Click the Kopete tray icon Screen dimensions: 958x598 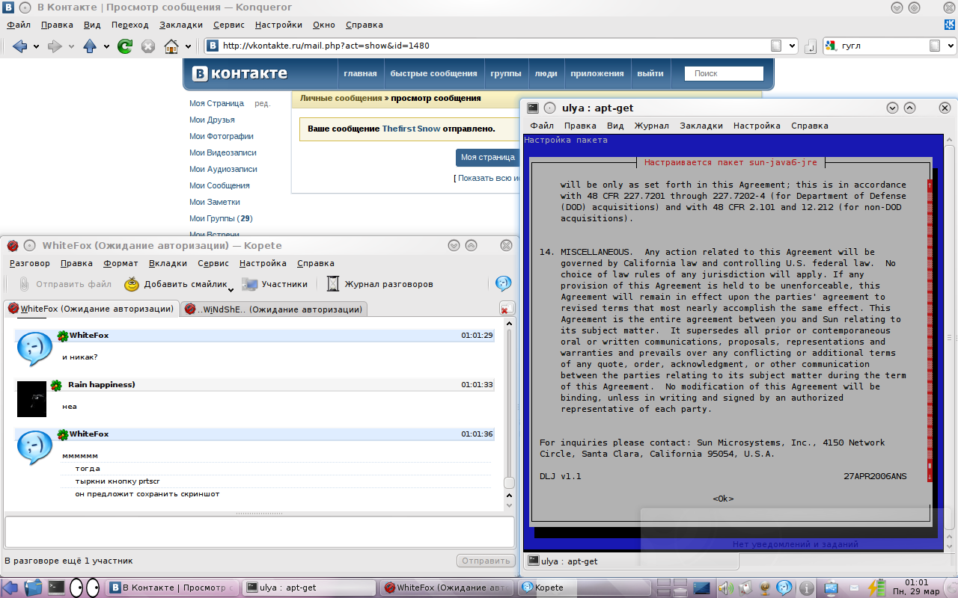784,588
